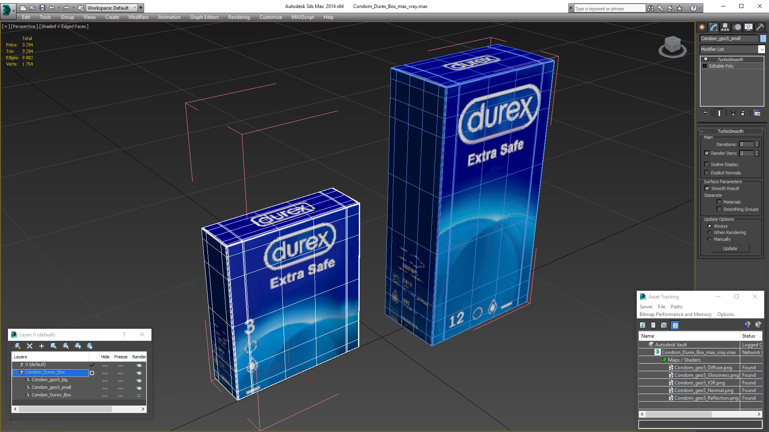
Task: Click Status column header in Asset Tracking
Action: [751, 336]
